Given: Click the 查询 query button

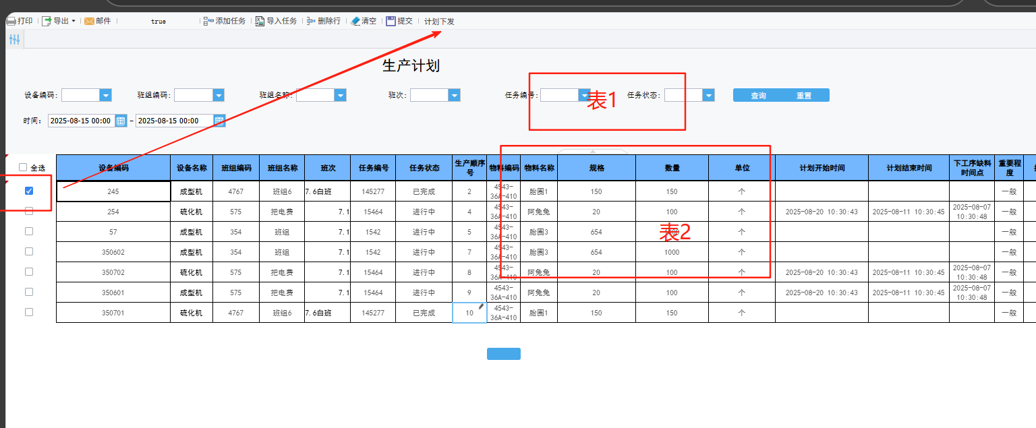Looking at the screenshot, I should point(758,95).
